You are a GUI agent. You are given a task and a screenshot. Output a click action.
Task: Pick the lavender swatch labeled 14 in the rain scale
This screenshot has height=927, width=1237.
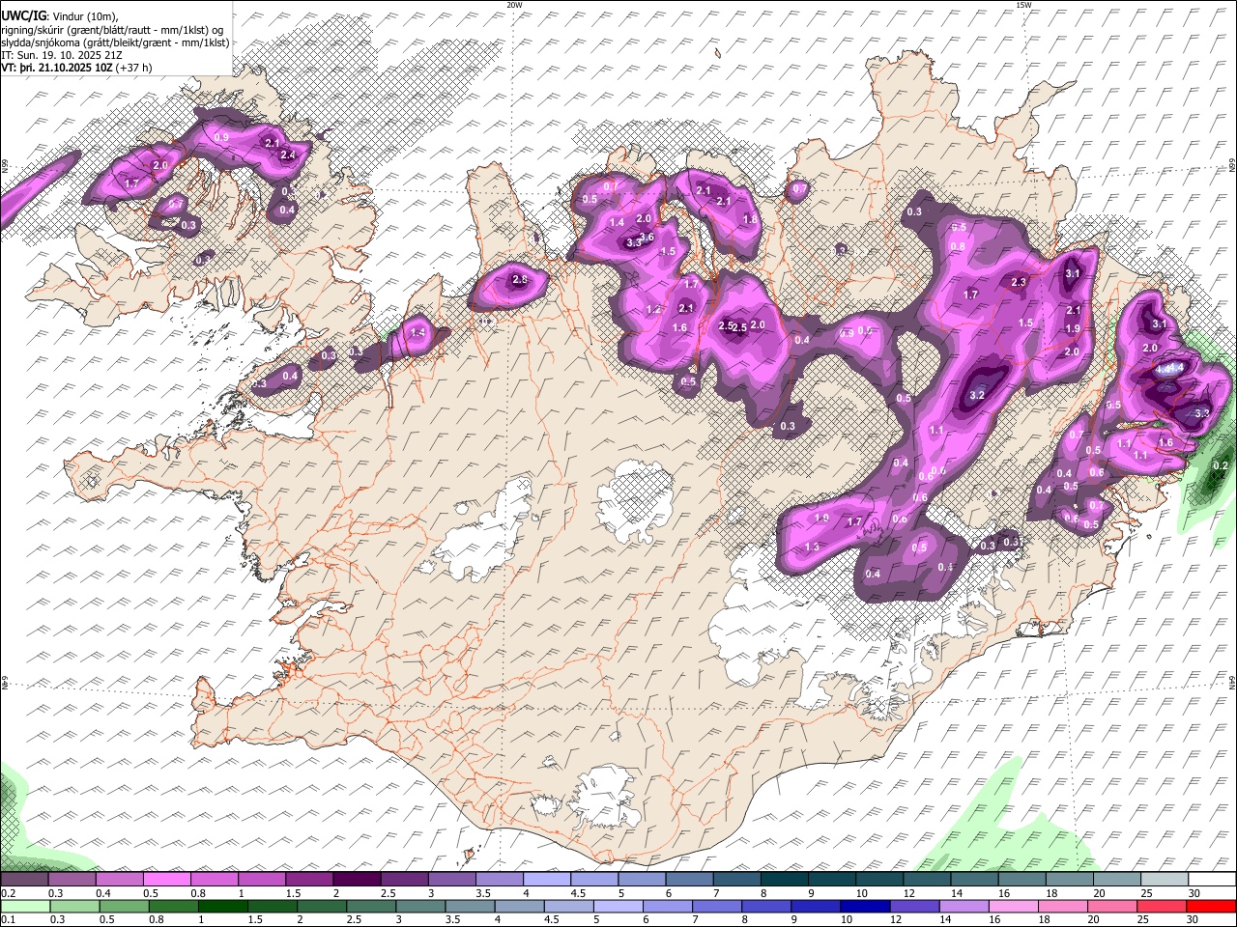coord(963,906)
